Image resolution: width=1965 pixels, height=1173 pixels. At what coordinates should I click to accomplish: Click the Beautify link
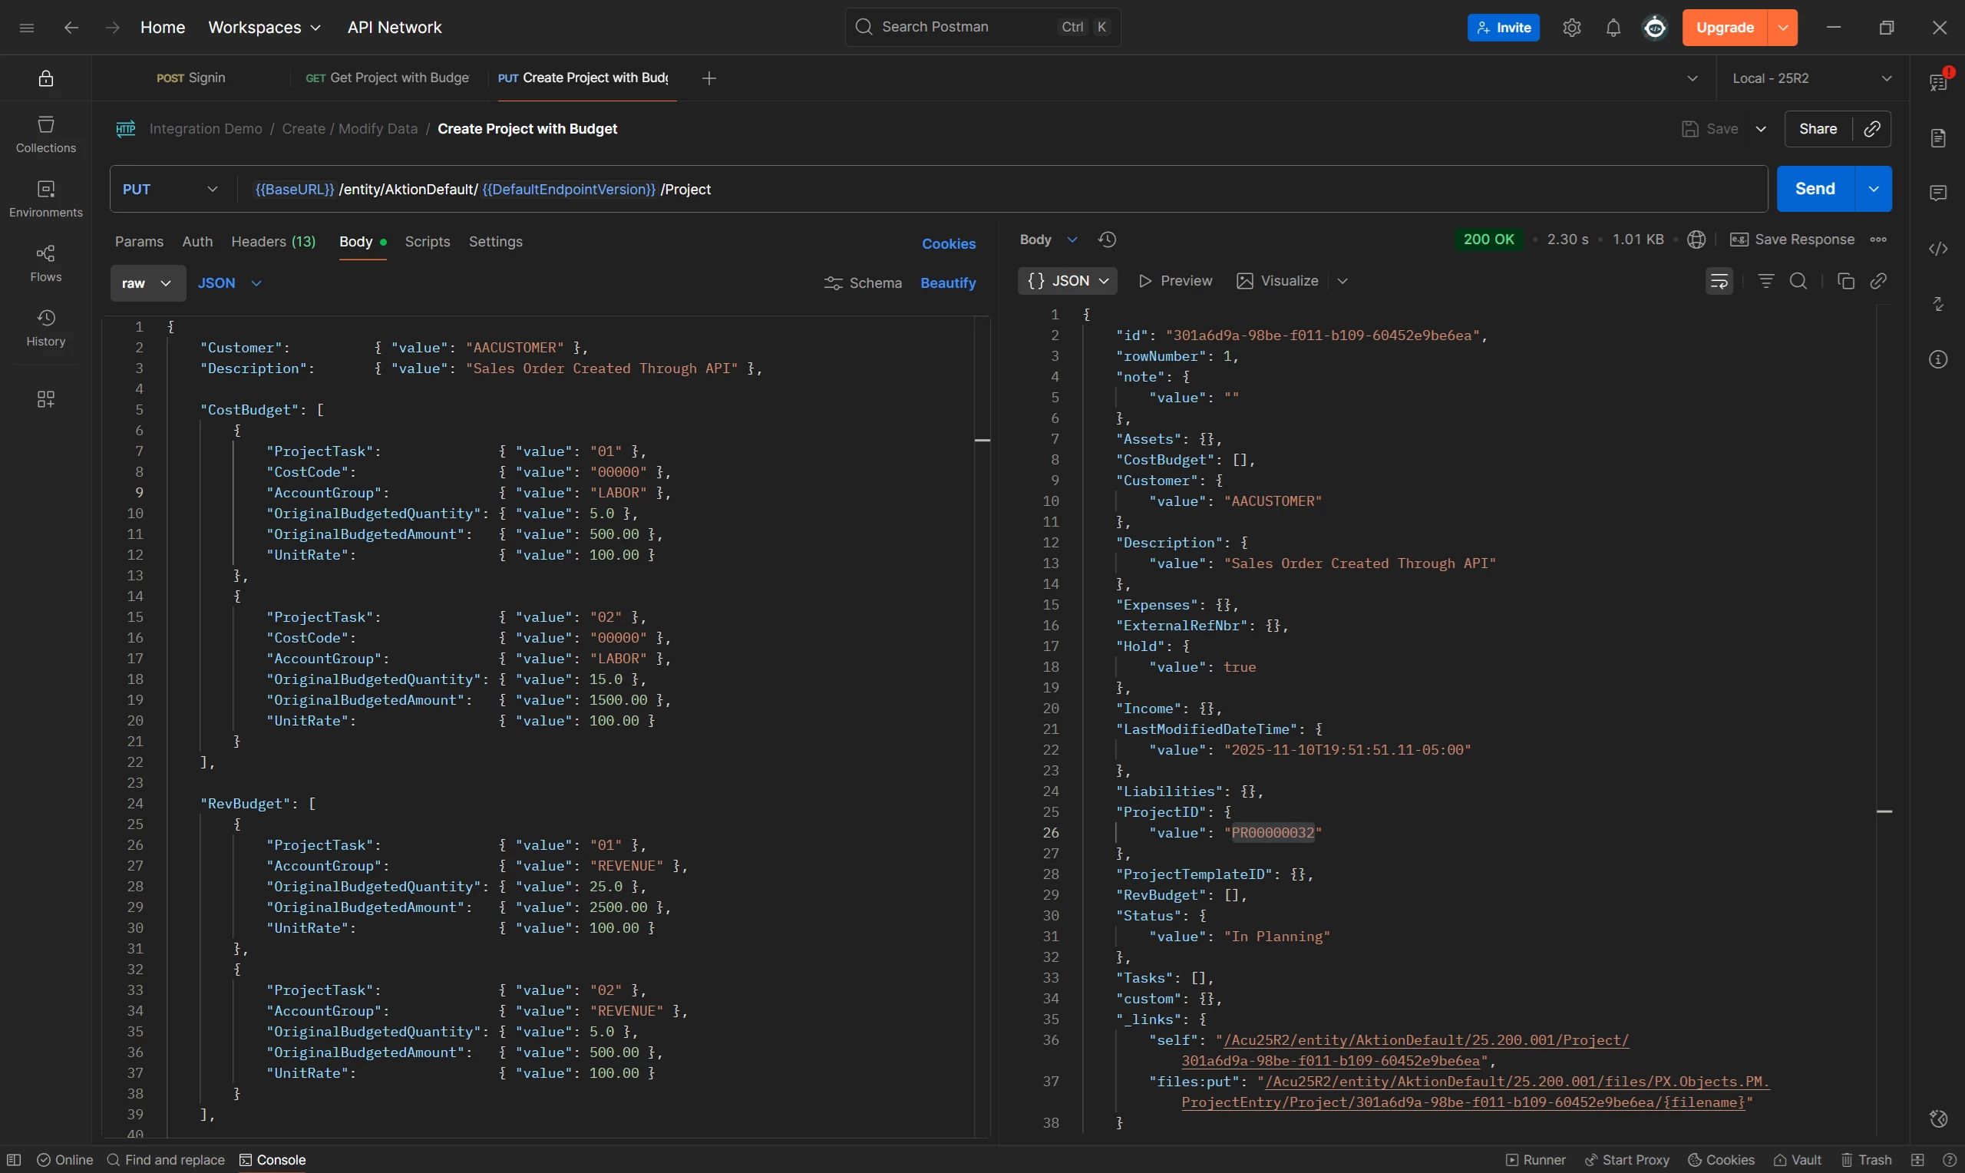point(947,283)
